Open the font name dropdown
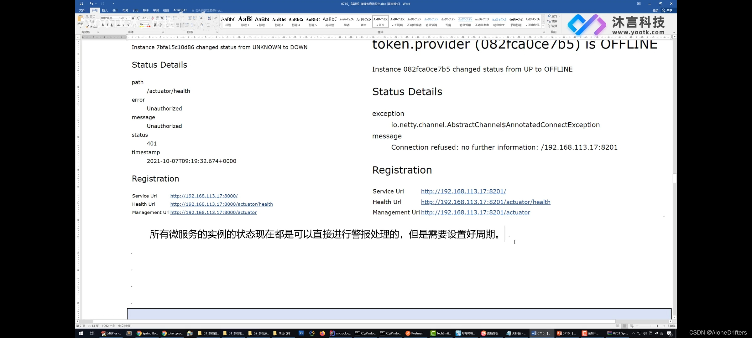Viewport: 752px width, 338px height. click(x=119, y=18)
